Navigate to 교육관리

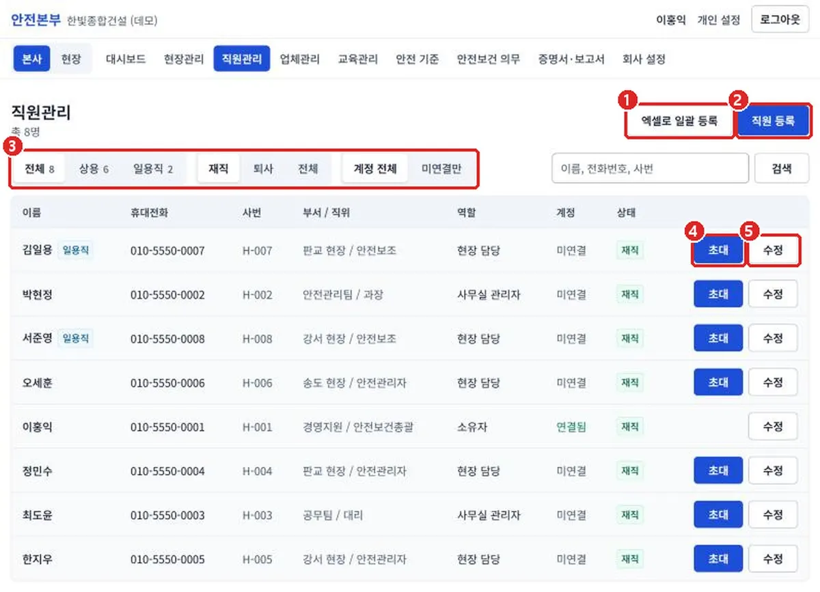tap(358, 59)
